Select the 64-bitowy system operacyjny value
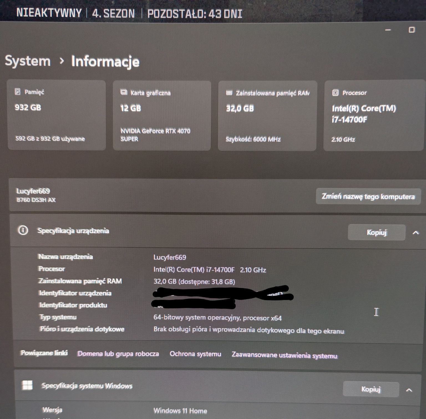 [x=217, y=318]
